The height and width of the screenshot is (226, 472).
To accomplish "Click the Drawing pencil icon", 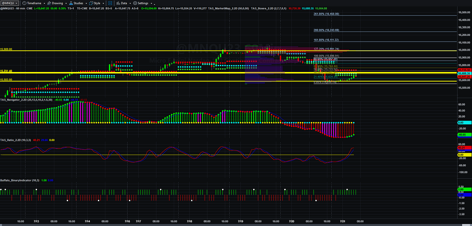I will (49, 3).
